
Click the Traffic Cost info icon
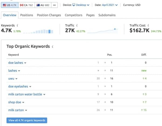coord(148,25)
